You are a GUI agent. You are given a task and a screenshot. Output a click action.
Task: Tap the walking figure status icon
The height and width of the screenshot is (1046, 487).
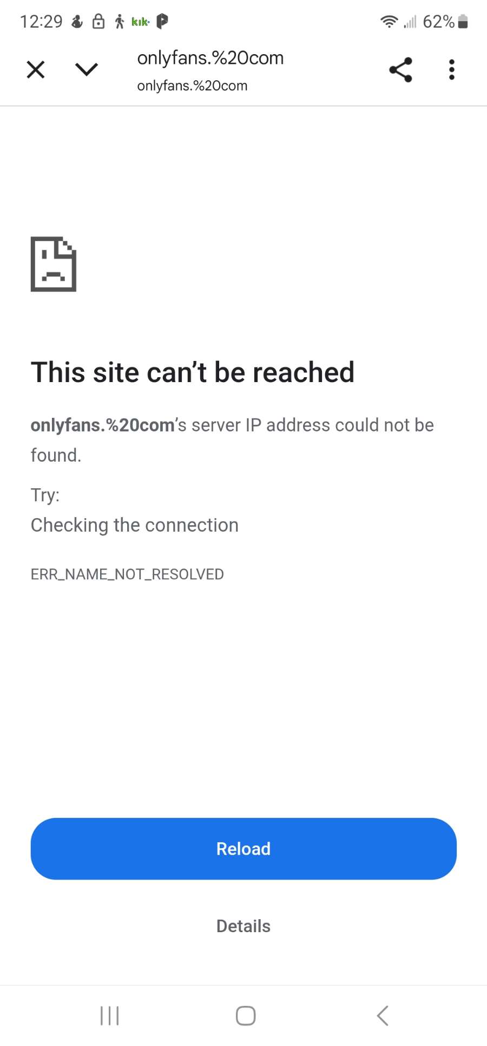click(x=120, y=21)
